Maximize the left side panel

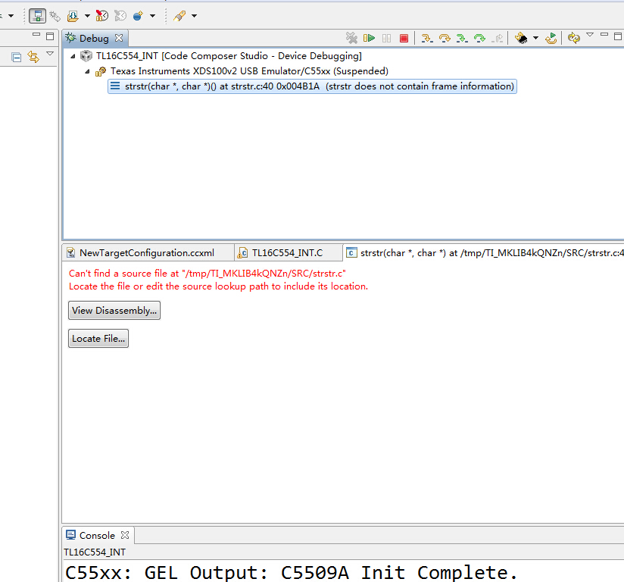tap(50, 36)
